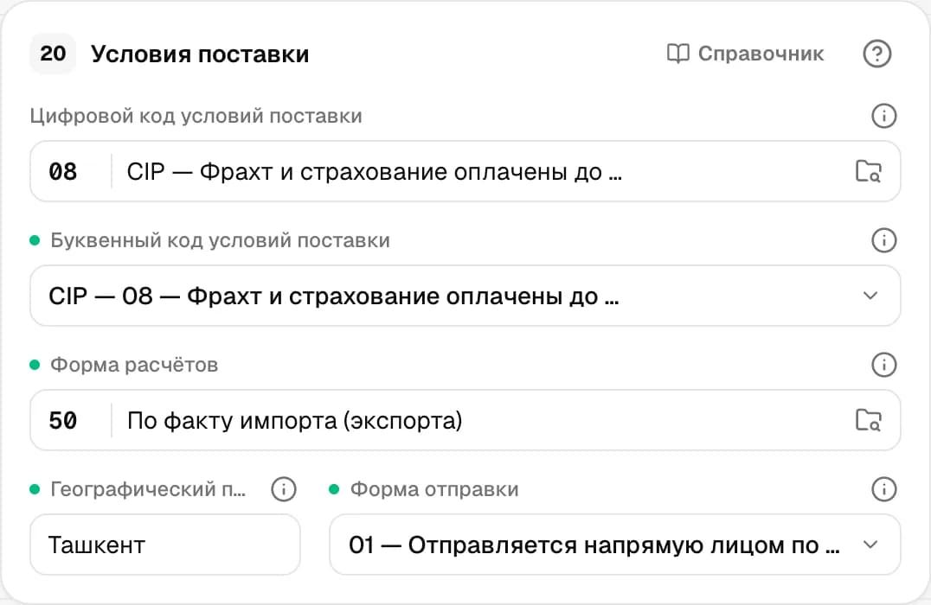
Task: Open folder search in the 08 CIP field
Action: (x=868, y=171)
